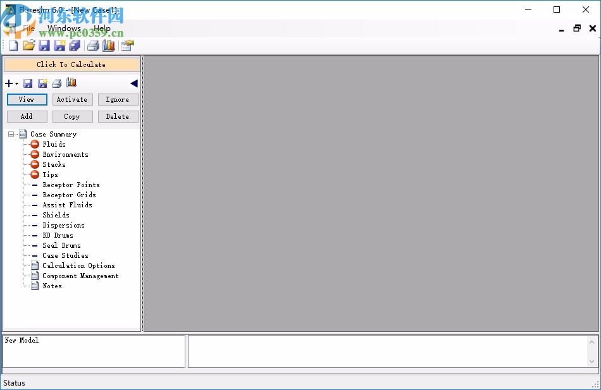Screen dimensions: 601x390
Task: Click the plus Add icon in the case panel
Action: click(x=9, y=83)
